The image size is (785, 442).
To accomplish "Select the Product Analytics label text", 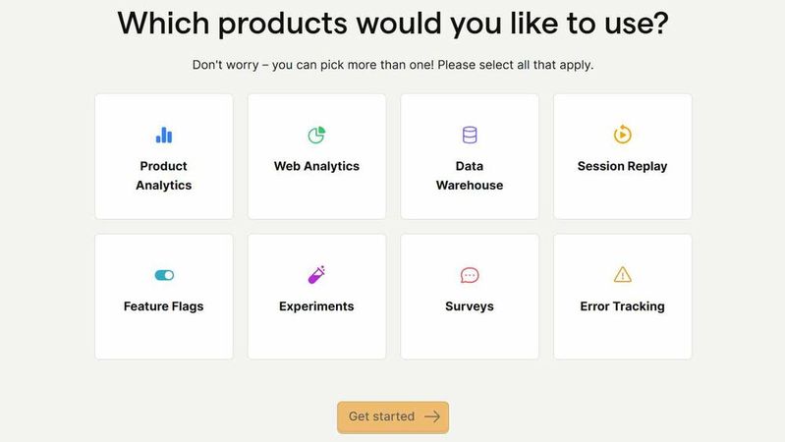I will (164, 176).
